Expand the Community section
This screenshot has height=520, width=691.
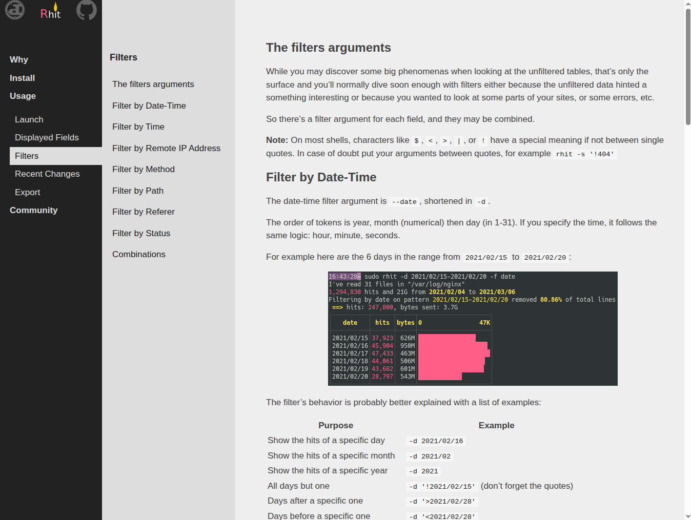33,210
